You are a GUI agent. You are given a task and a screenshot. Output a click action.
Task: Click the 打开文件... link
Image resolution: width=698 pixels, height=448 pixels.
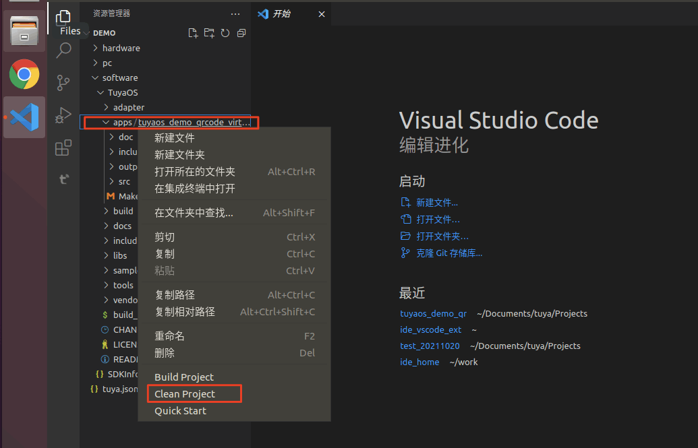[438, 220]
